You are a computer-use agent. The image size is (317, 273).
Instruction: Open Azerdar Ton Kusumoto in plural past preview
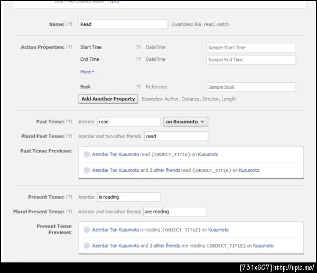tap(115, 170)
